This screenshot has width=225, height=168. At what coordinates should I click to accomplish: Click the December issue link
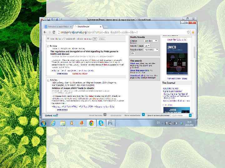coord(177,40)
